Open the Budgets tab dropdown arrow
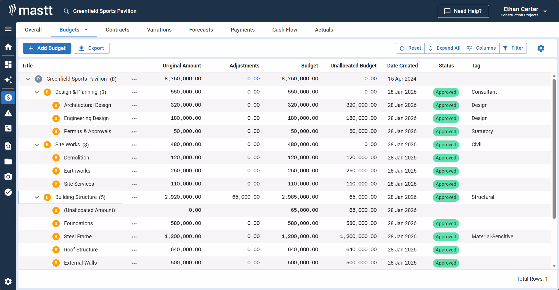Screen dimensions: 559x290 [85, 29]
